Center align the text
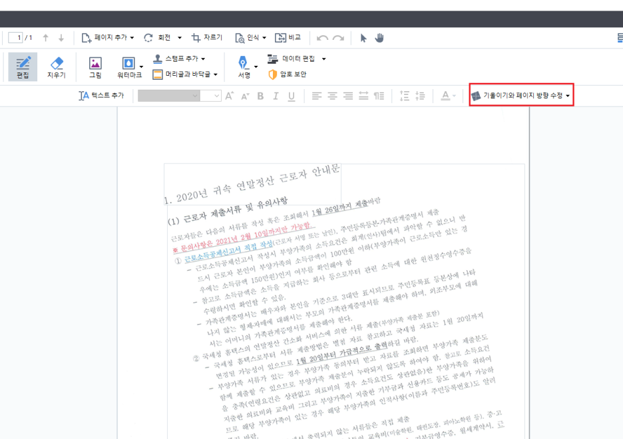This screenshot has width=623, height=439. [332, 96]
